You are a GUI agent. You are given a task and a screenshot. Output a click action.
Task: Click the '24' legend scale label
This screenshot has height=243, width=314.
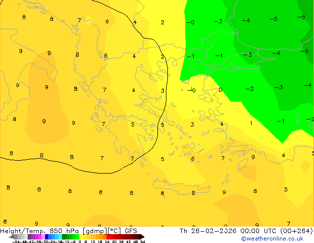(x=107, y=242)
